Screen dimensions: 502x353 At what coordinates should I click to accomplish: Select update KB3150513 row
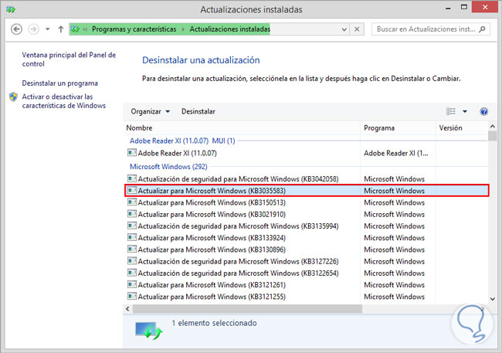(306, 202)
